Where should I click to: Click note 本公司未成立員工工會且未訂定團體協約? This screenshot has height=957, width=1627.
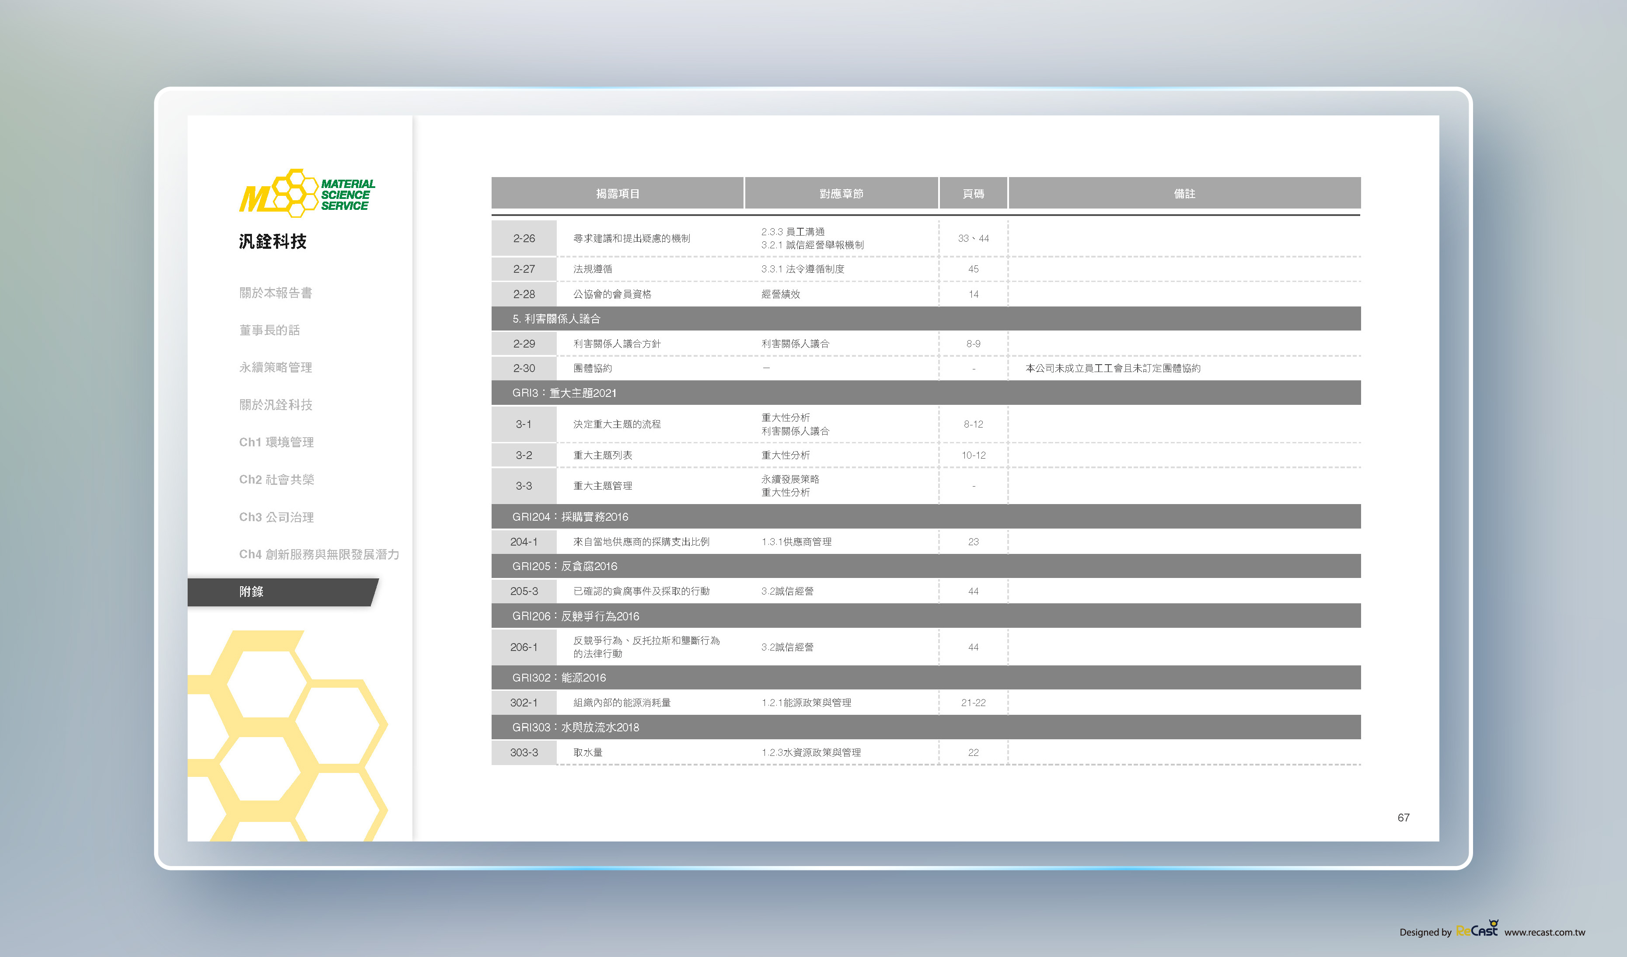(1113, 369)
